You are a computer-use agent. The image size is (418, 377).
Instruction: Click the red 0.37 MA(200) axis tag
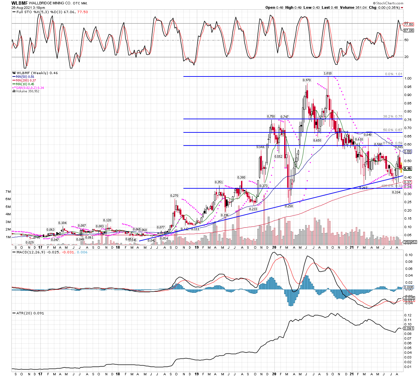tap(408, 182)
